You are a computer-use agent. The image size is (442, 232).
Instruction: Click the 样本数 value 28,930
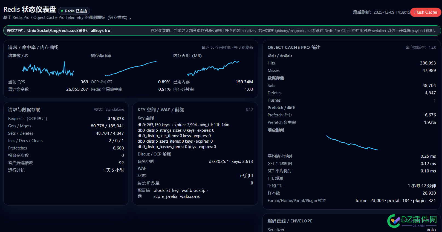pos(429,193)
